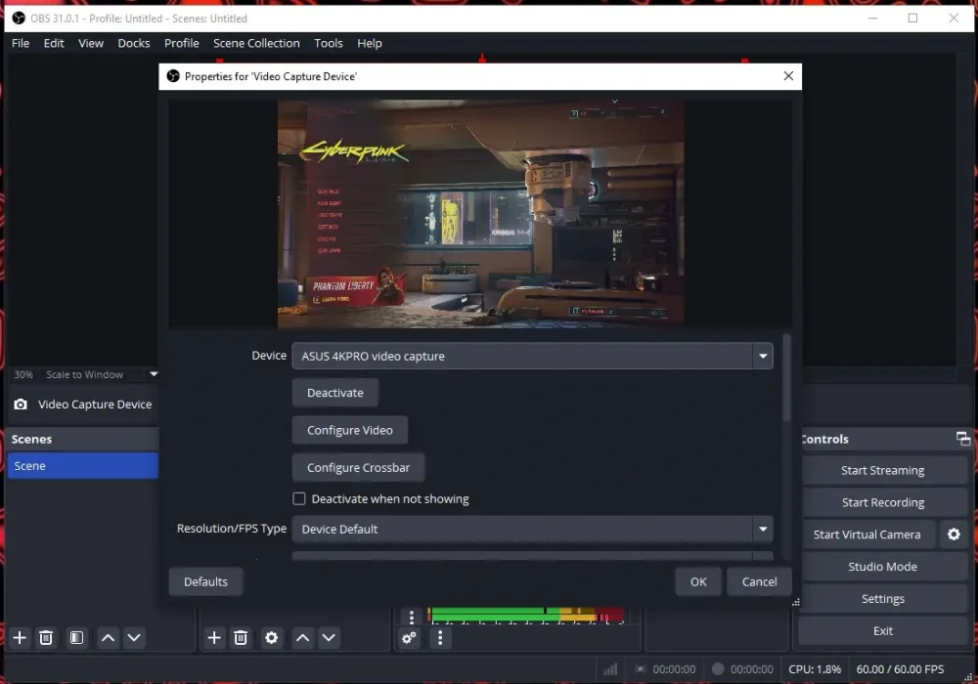Click Configure Video button
The height and width of the screenshot is (684, 978).
[x=350, y=430]
